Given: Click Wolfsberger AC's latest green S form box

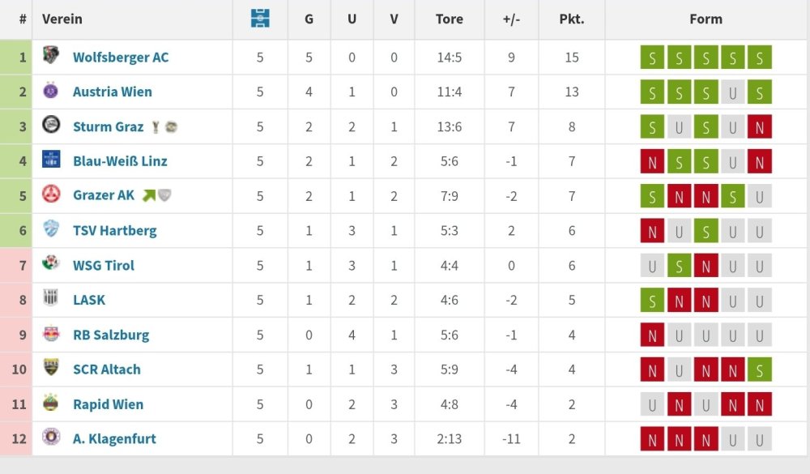Looking at the screenshot, I should coord(760,58).
